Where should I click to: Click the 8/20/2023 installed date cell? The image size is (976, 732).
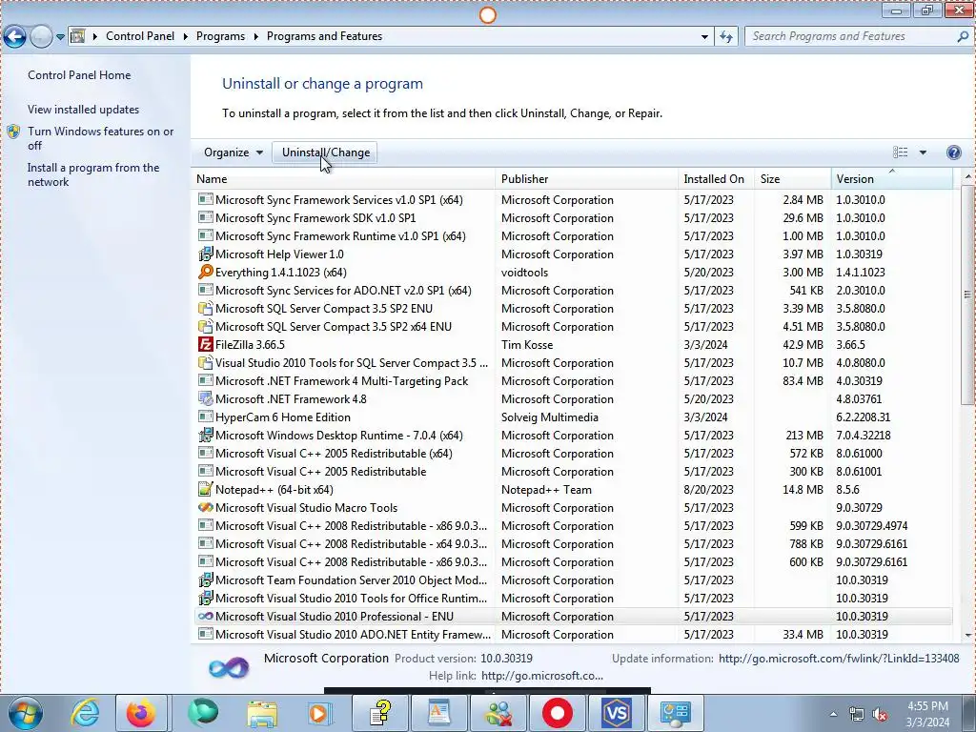(708, 489)
